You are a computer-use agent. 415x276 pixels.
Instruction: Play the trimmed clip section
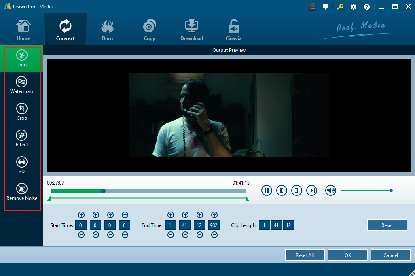(311, 191)
